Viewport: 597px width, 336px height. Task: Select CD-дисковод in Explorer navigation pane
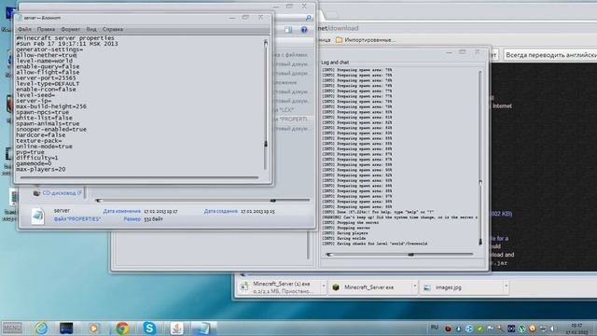pos(58,193)
